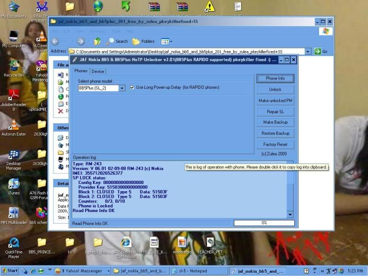Screen dimensions: 368x276
Task: Select A76 flash file Internet Explorer shortcut
Action: pos(126,248)
